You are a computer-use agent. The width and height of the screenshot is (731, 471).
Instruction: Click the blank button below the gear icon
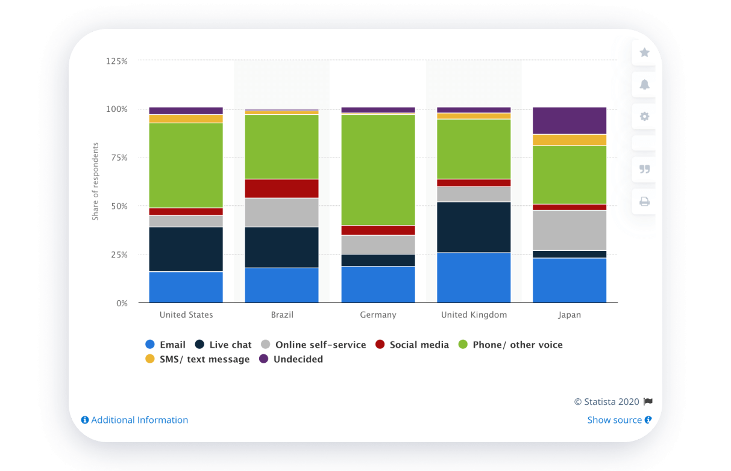pyautogui.click(x=644, y=143)
